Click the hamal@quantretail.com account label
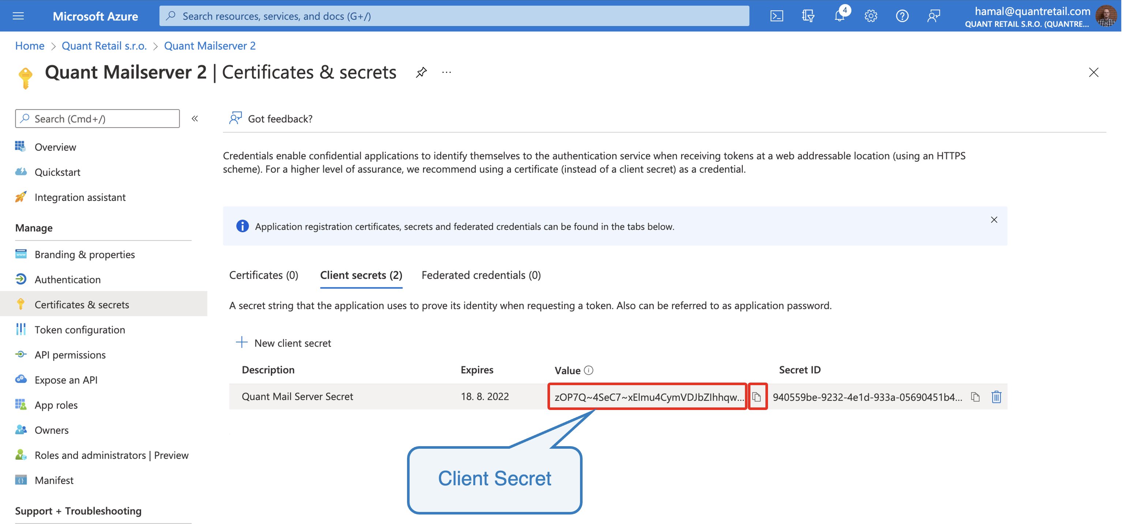Image resolution: width=1122 pixels, height=524 pixels. click(x=1032, y=11)
